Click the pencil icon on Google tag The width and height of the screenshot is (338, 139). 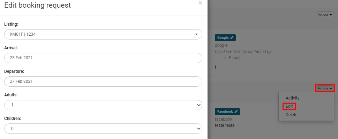[x=232, y=37]
